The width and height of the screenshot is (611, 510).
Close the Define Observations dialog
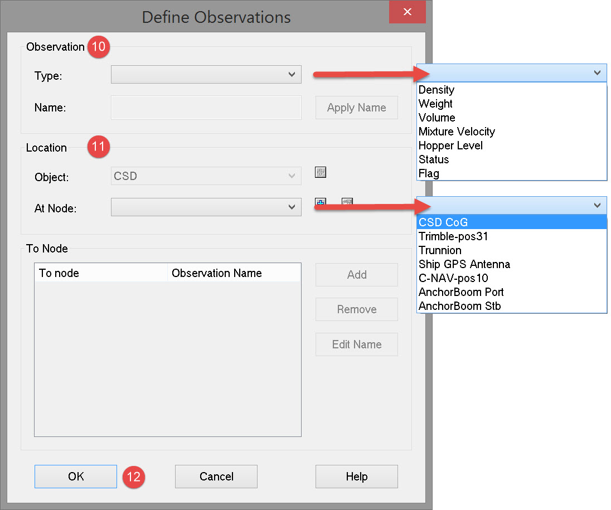tap(407, 12)
